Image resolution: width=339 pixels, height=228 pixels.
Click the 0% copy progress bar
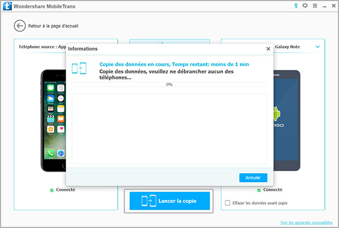tap(169, 84)
